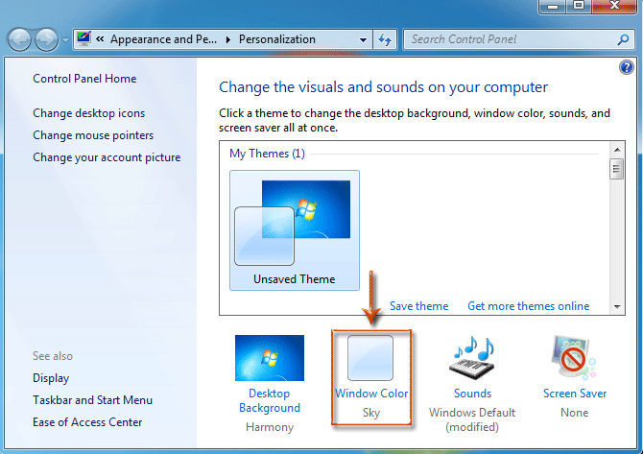Click the 'Windows Default (modified)' sound scheme text

472,419
